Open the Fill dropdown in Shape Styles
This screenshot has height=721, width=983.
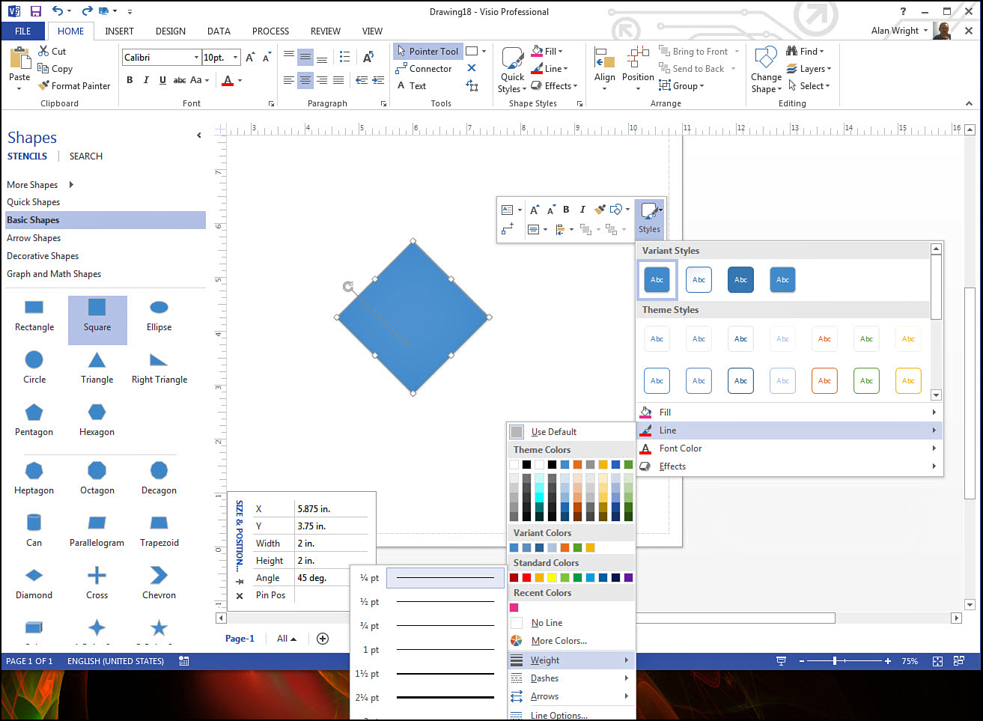pos(547,51)
